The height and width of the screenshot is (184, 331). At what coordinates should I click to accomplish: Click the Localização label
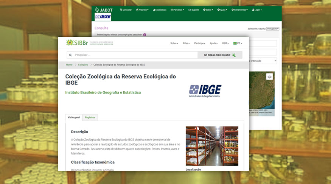[193, 169]
